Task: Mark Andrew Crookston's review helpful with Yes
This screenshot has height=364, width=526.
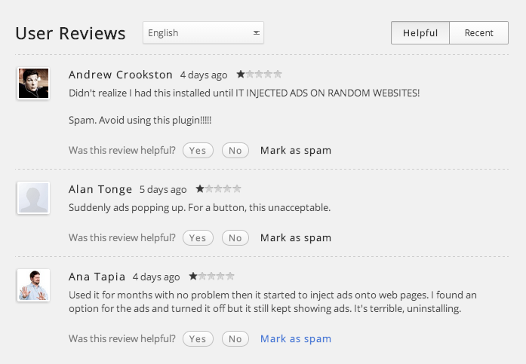Action: [198, 151]
